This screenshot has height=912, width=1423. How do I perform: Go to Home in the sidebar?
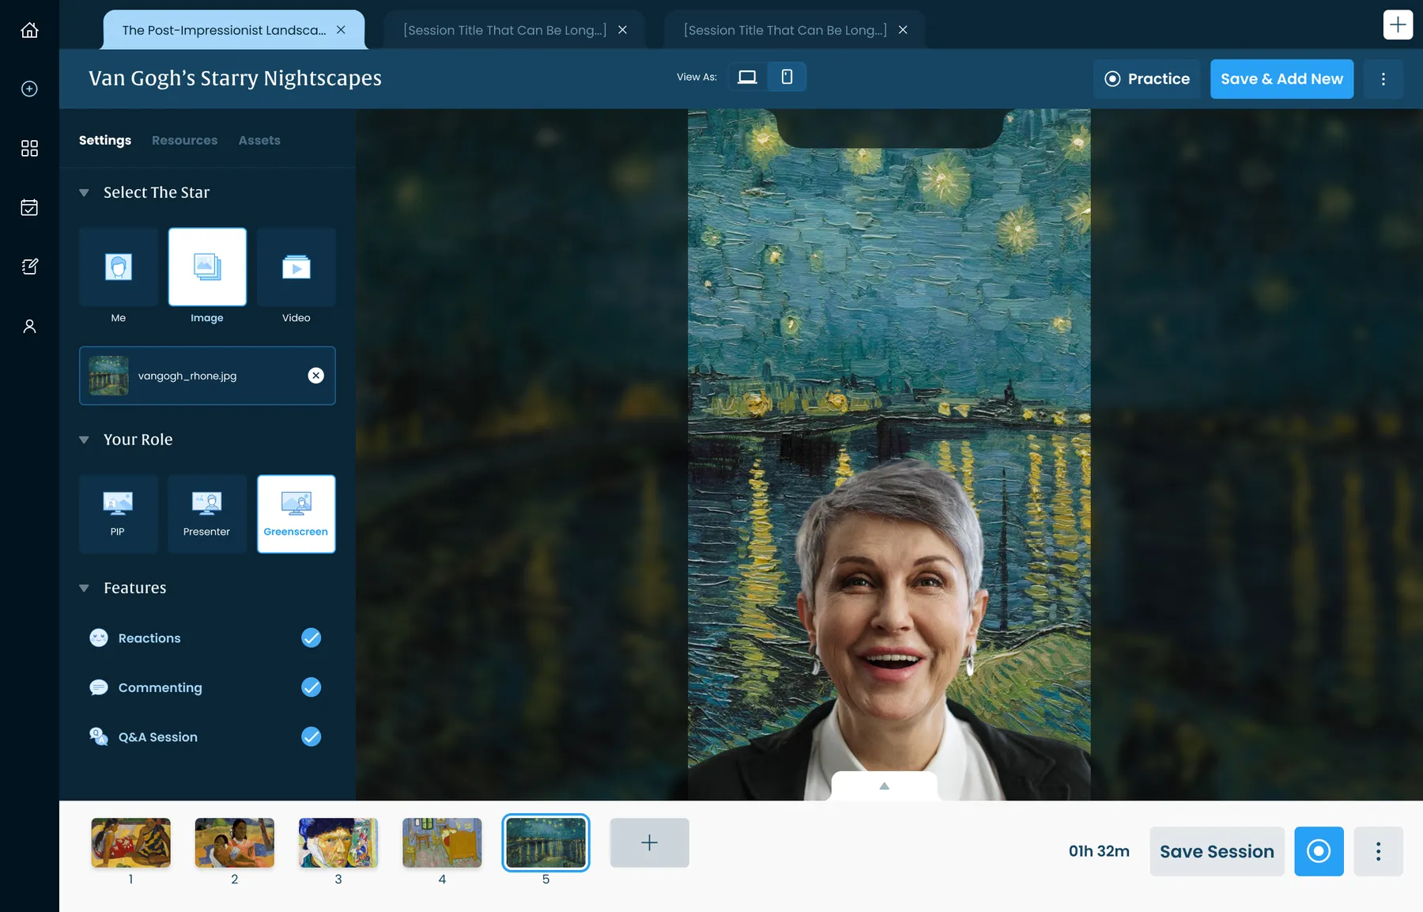click(x=29, y=30)
